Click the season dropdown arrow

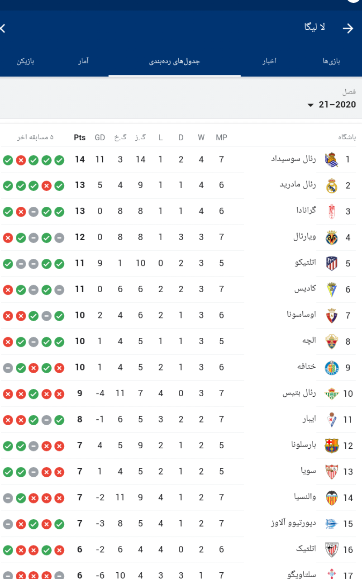click(x=310, y=105)
